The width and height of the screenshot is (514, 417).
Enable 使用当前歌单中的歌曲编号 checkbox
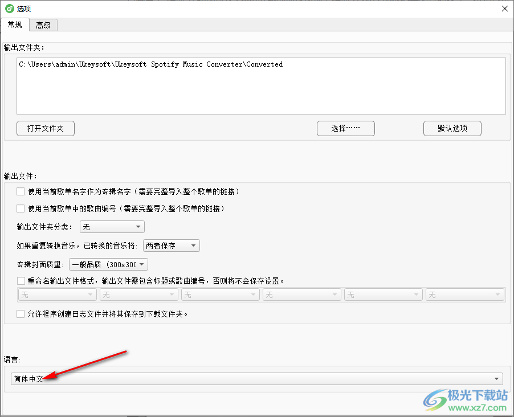tap(21, 208)
